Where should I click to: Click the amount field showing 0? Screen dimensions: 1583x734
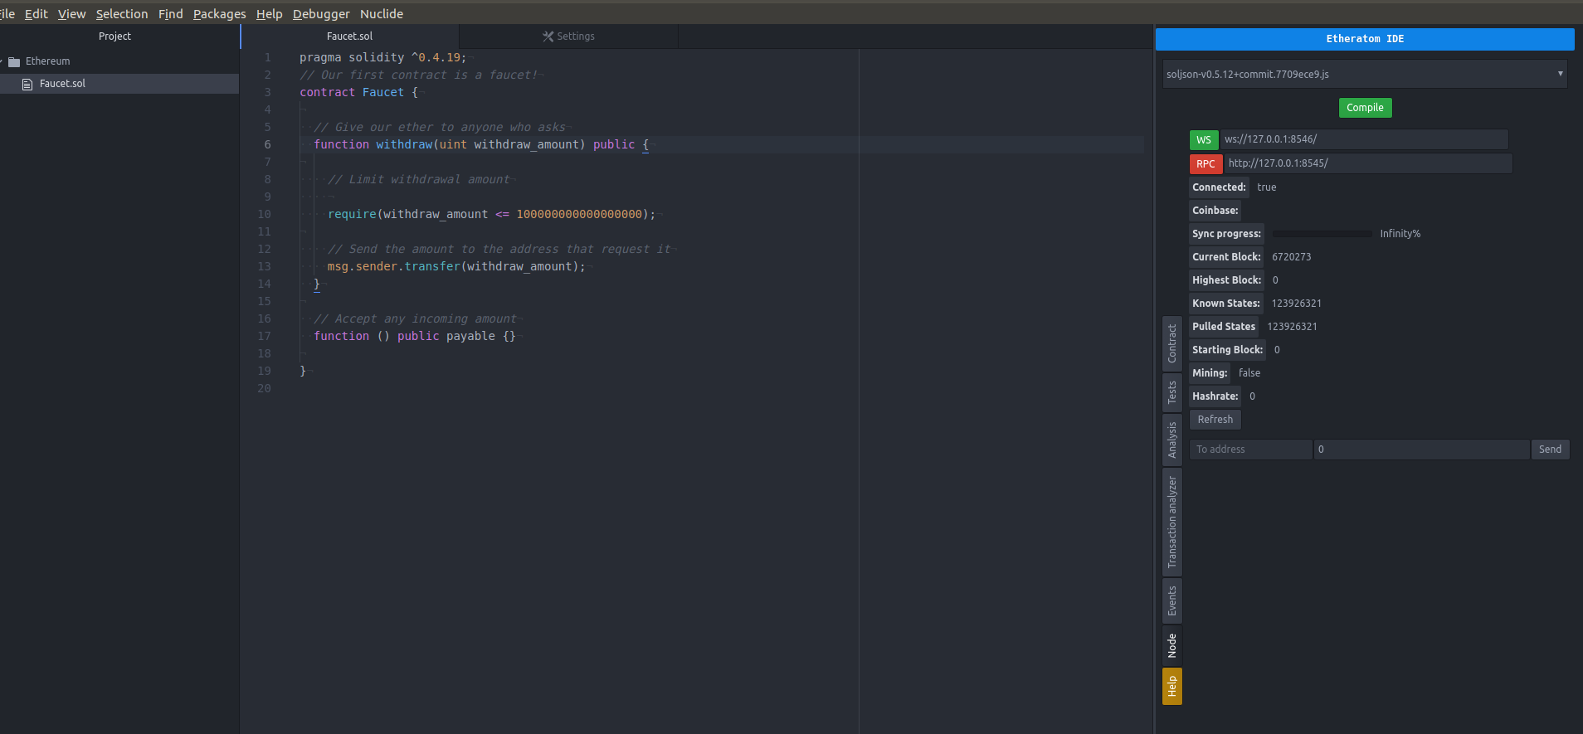click(x=1421, y=450)
